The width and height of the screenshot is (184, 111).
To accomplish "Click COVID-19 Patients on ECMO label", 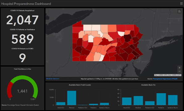I will (23, 49).
